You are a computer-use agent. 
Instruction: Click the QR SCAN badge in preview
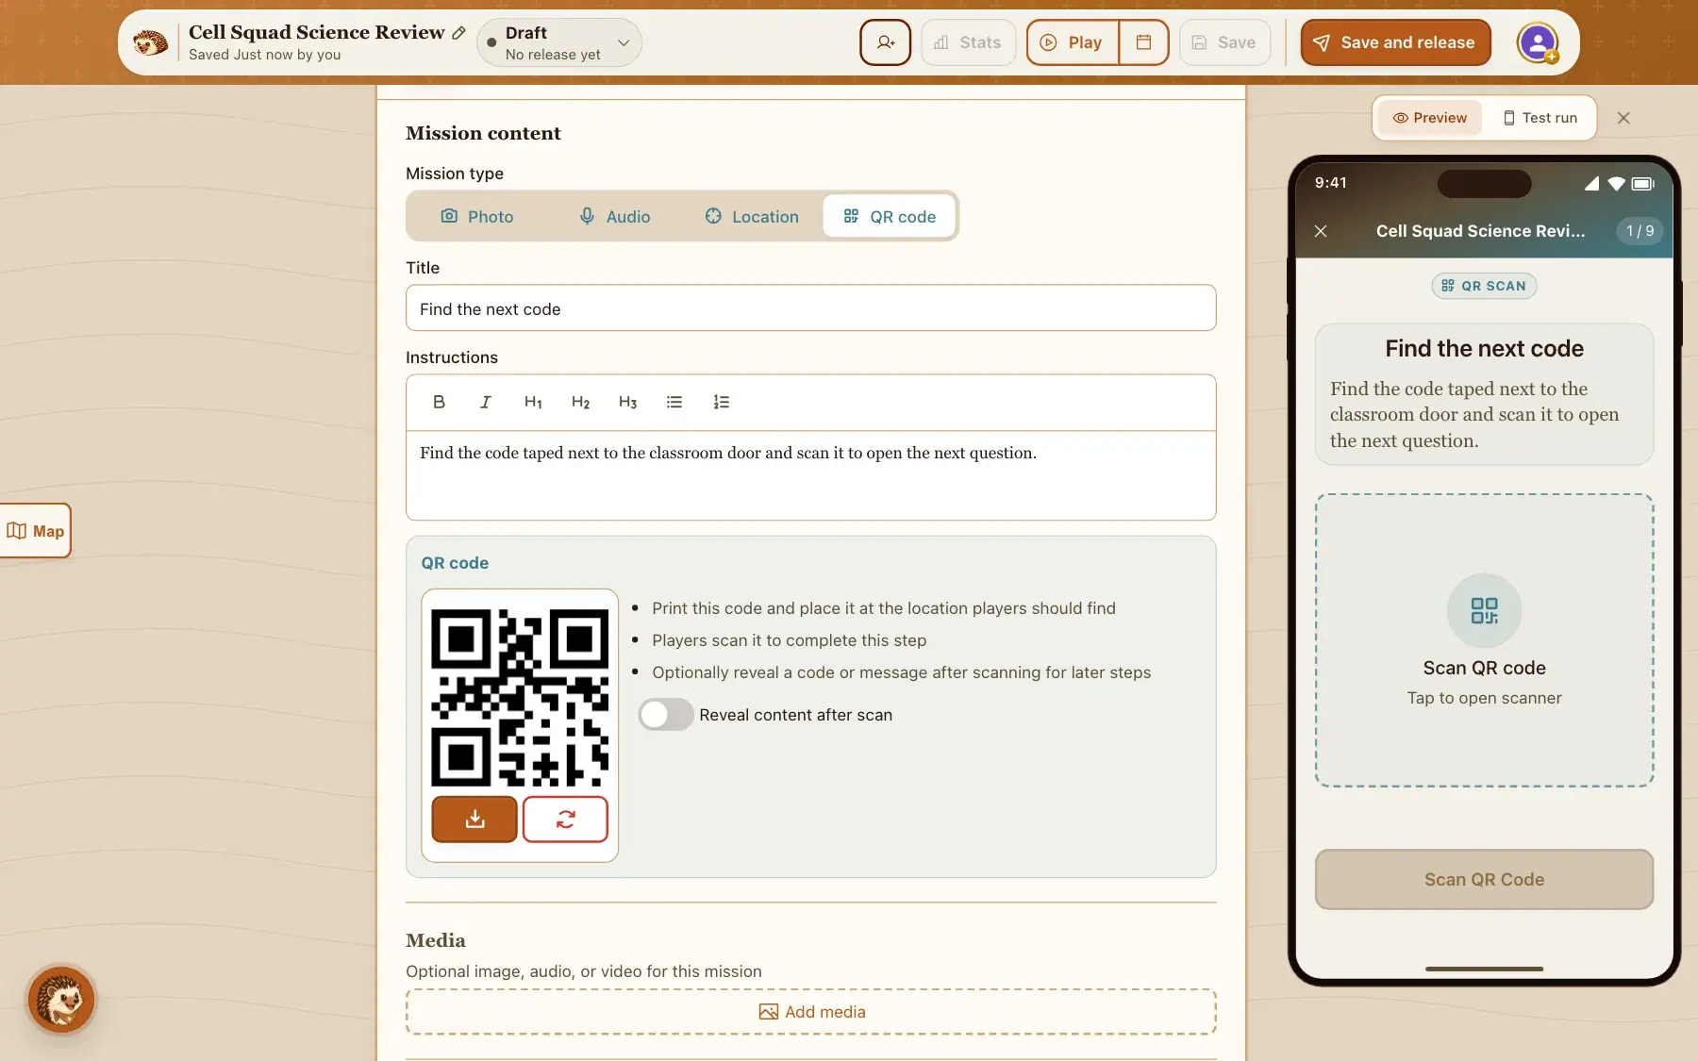point(1484,286)
